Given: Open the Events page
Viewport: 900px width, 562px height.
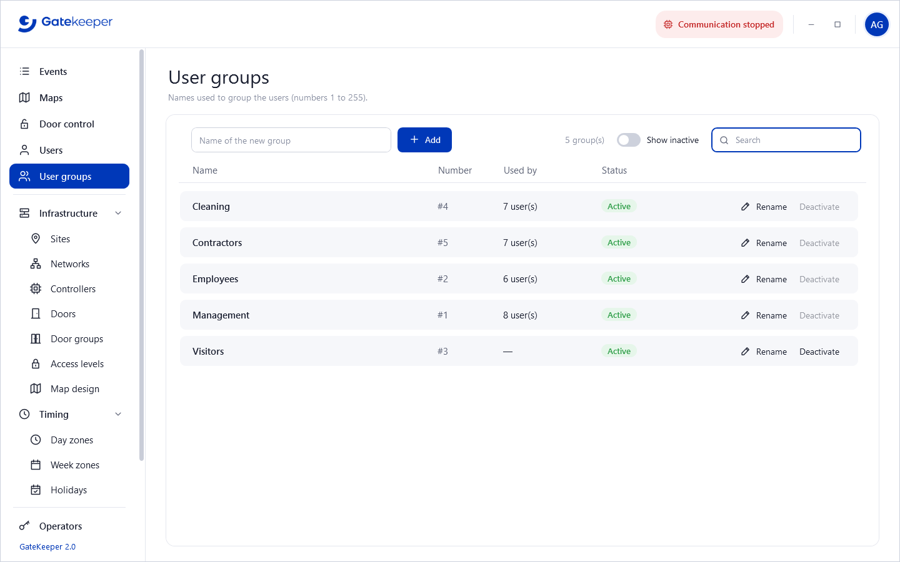Looking at the screenshot, I should [69, 71].
